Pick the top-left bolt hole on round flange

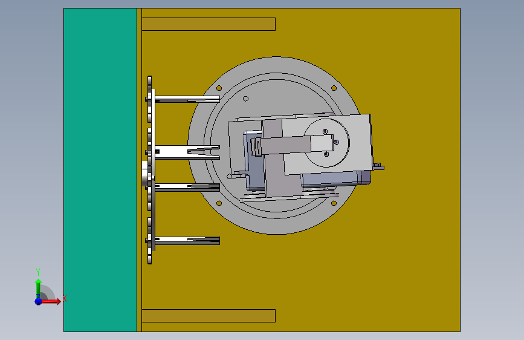(219, 88)
